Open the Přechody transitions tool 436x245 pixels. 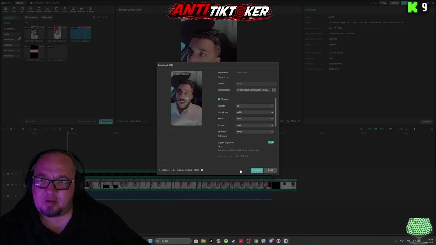[x=48, y=10]
